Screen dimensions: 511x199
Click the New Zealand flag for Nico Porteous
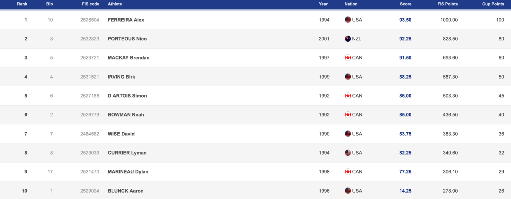click(348, 39)
